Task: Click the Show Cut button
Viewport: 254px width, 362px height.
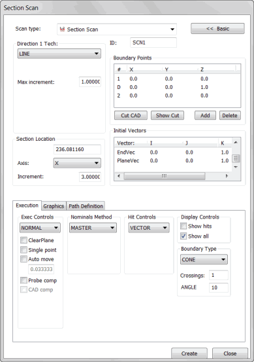Action: tap(167, 115)
